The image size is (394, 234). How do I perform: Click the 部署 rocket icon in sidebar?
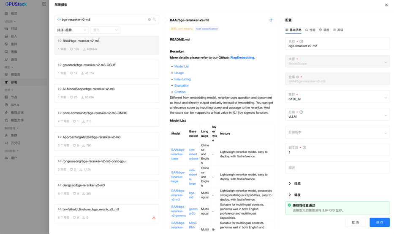tap(6, 82)
